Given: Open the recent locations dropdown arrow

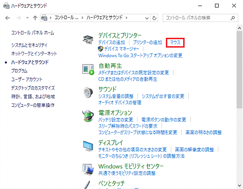Looking at the screenshot, I should pos(28,18).
